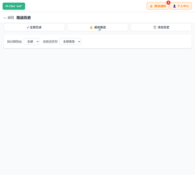This screenshot has width=195, height=175.
Task: Mark all as read with 全部已读
Action: click(x=34, y=27)
